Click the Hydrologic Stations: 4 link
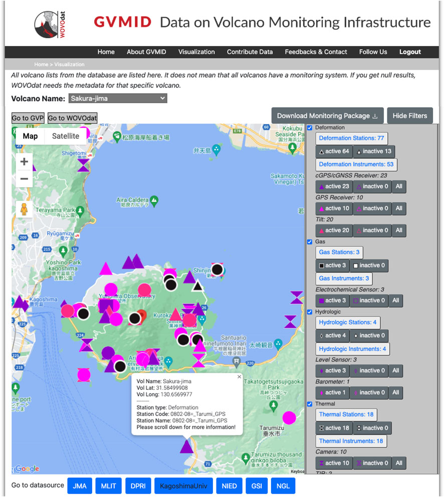444x497 pixels. tap(348, 322)
